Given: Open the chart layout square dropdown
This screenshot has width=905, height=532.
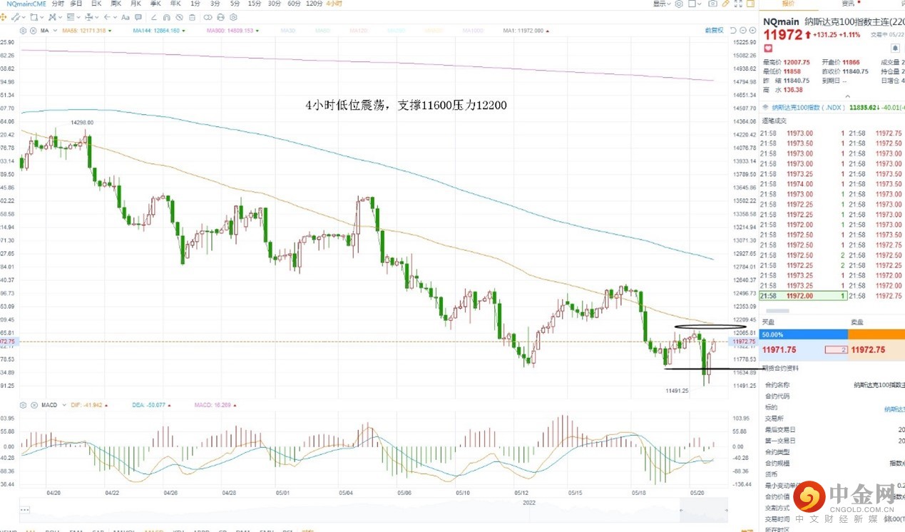Looking at the screenshot, I should click(x=695, y=4).
